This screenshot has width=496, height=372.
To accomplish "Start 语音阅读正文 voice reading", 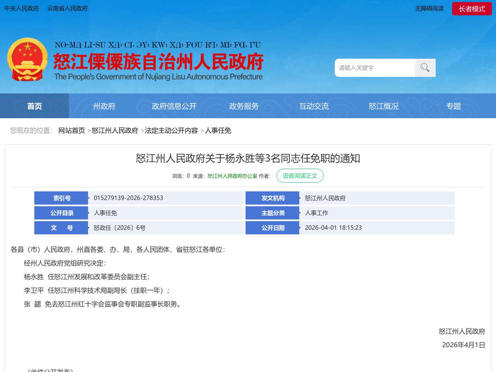I will coord(300,176).
